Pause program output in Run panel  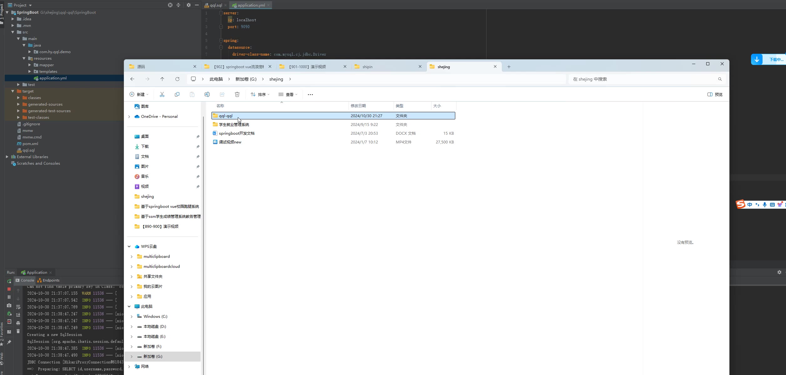[x=9, y=297]
